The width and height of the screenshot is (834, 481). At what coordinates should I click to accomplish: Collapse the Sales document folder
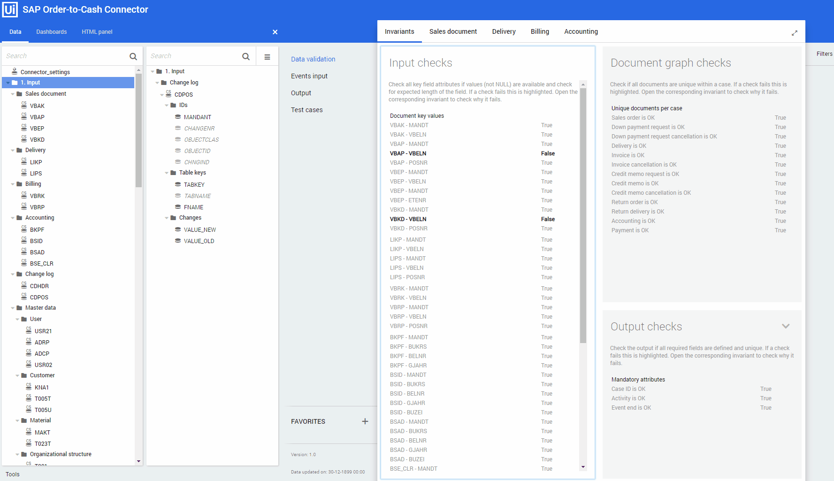coord(13,93)
